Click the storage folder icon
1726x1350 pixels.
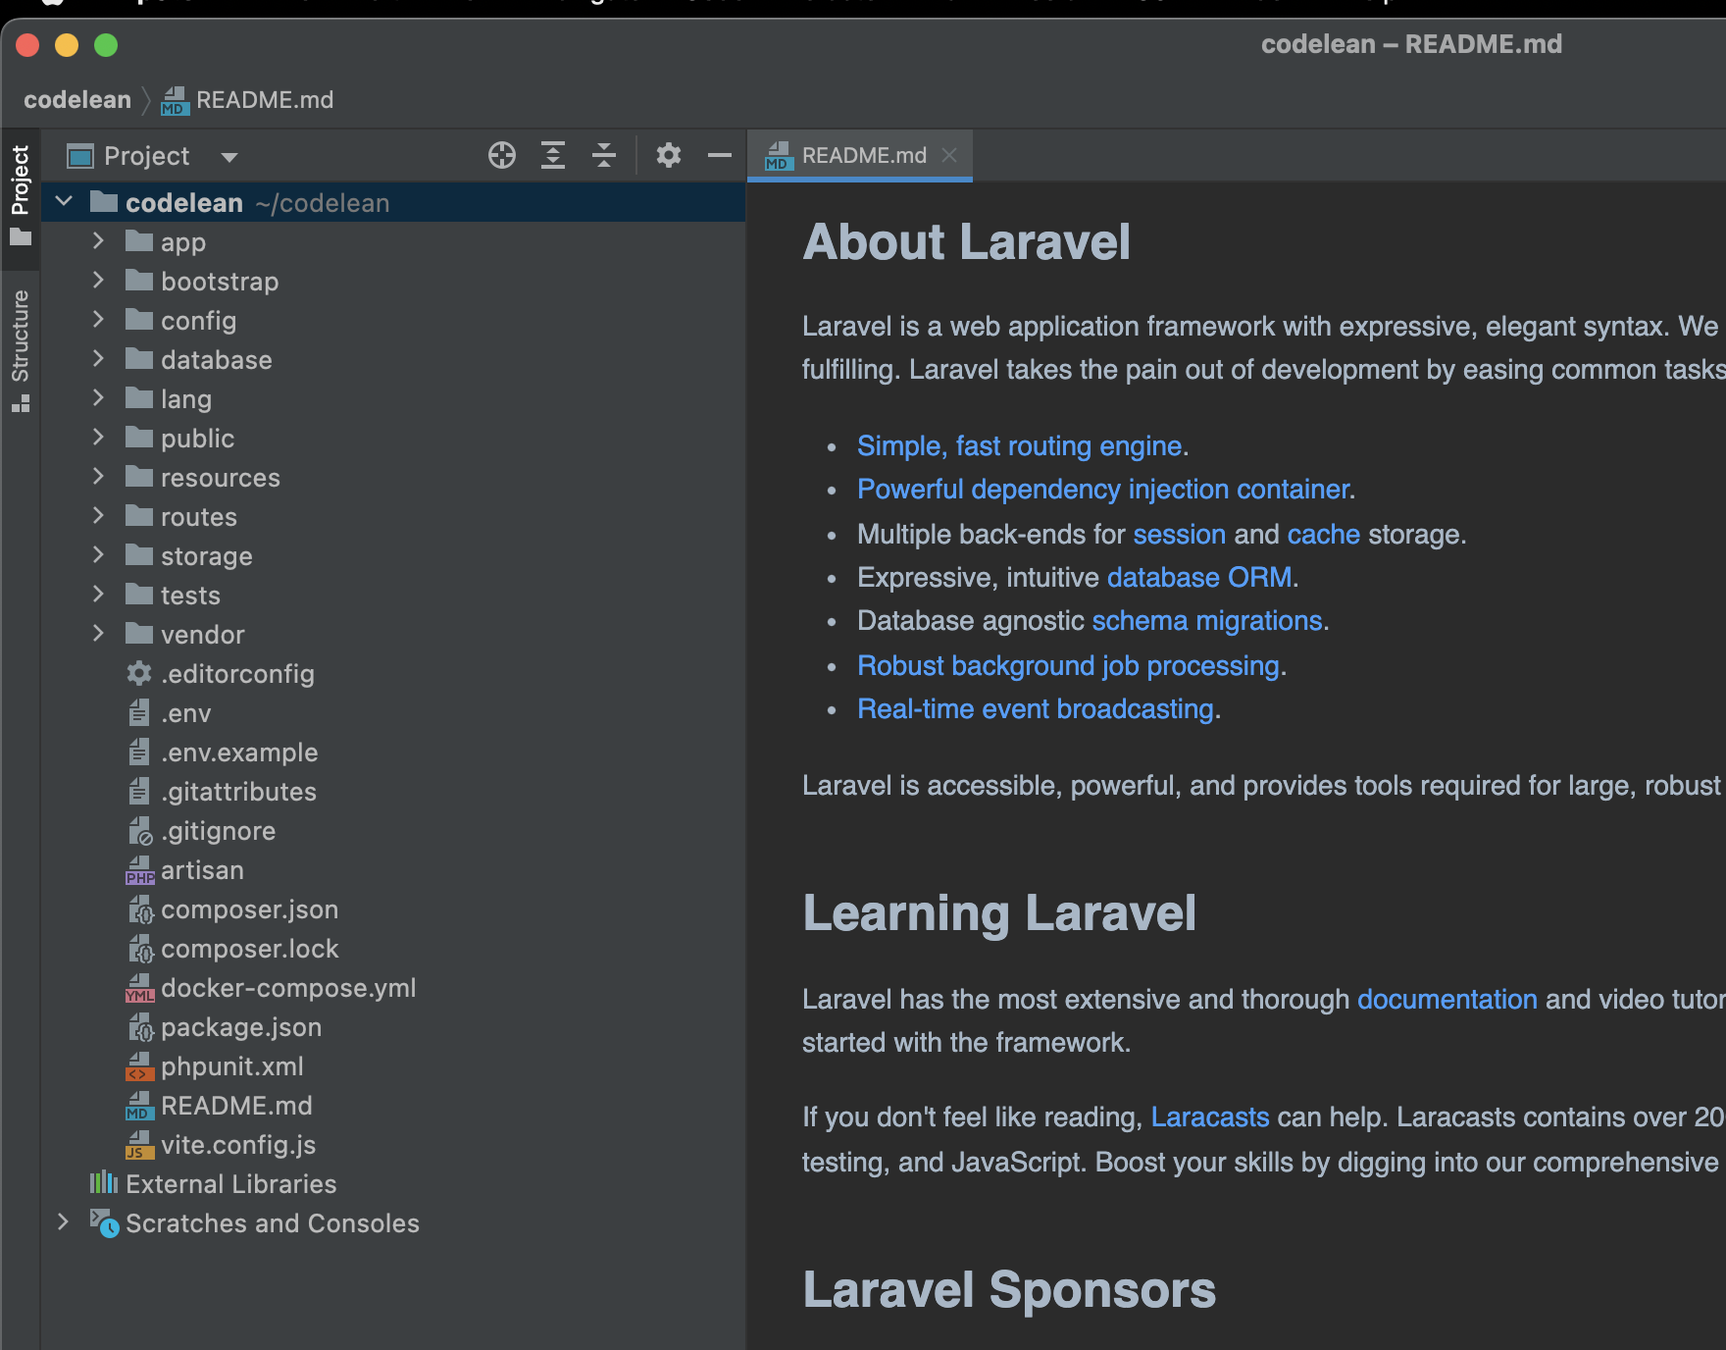point(139,555)
